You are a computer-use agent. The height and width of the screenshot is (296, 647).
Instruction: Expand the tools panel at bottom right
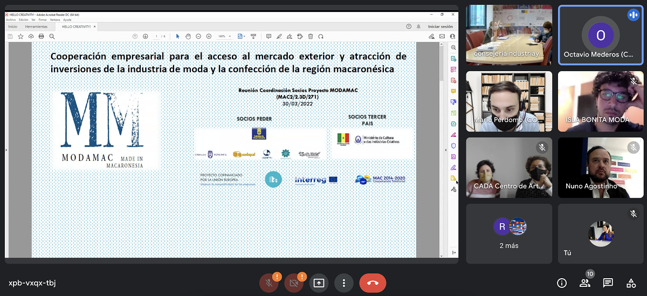coord(453,253)
